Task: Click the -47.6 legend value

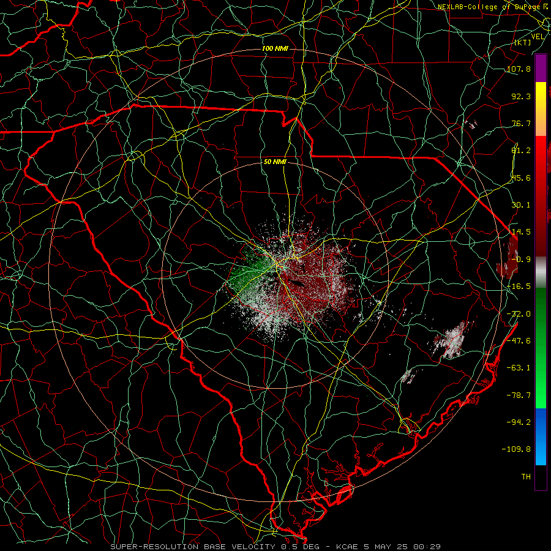Action: point(519,341)
